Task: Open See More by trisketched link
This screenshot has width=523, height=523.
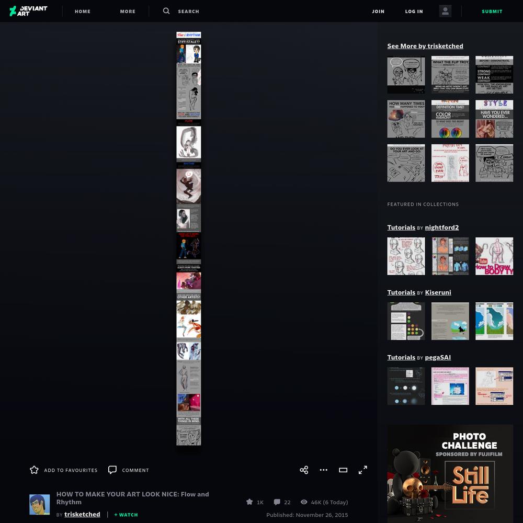Action: (425, 46)
